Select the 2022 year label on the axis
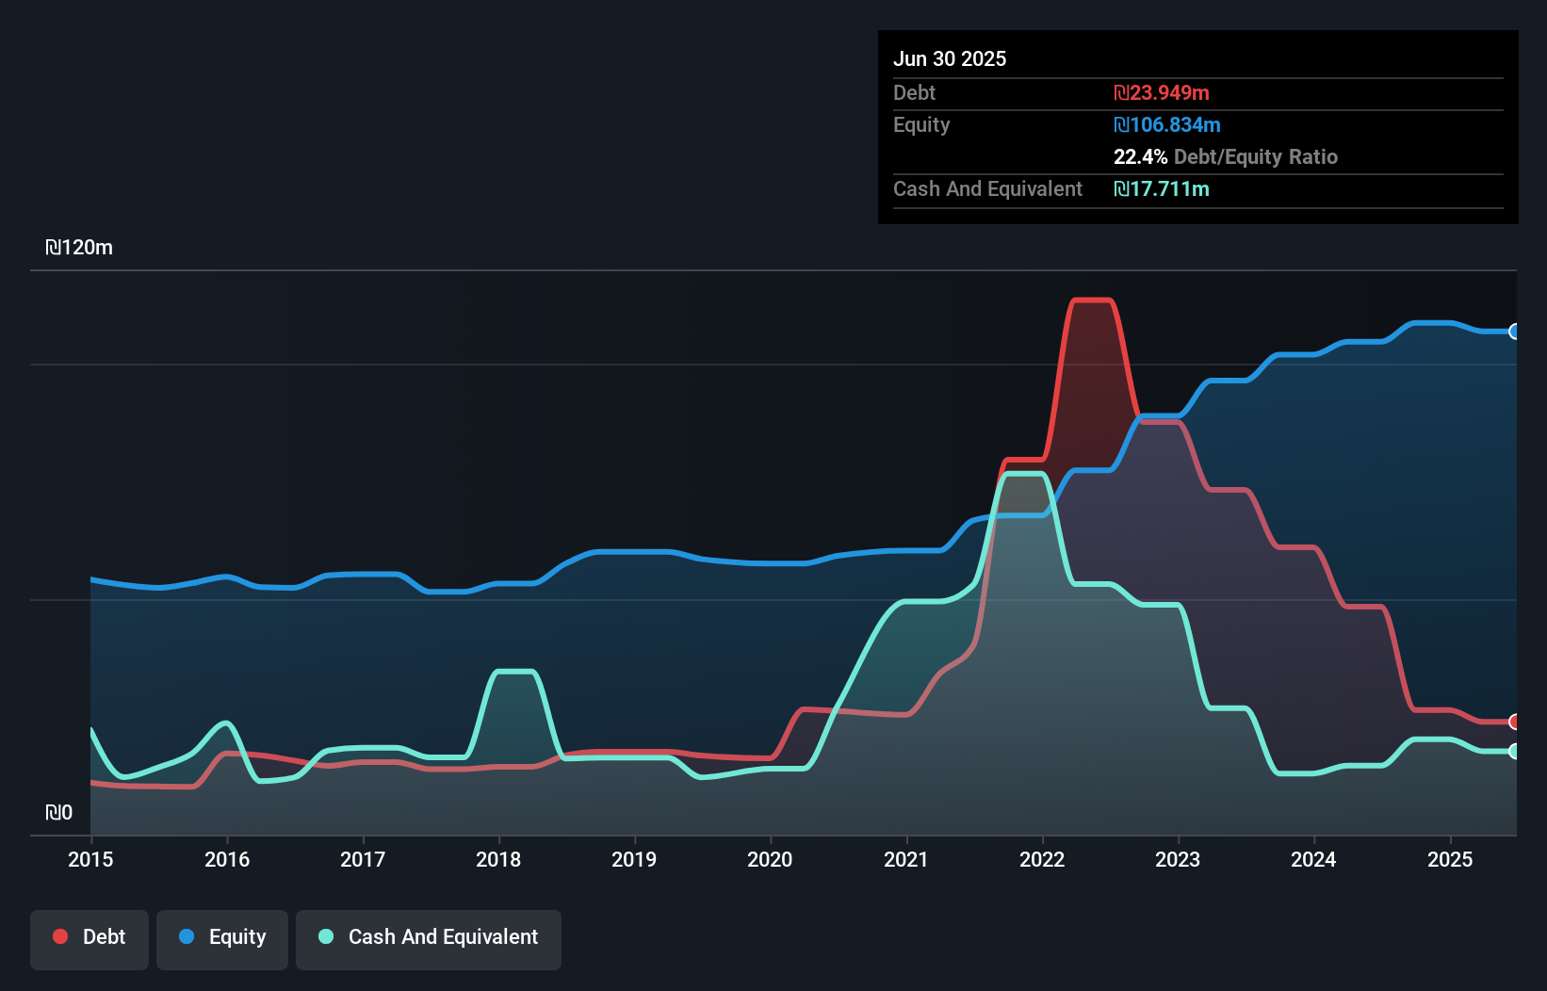This screenshot has width=1547, height=991. tap(1042, 859)
